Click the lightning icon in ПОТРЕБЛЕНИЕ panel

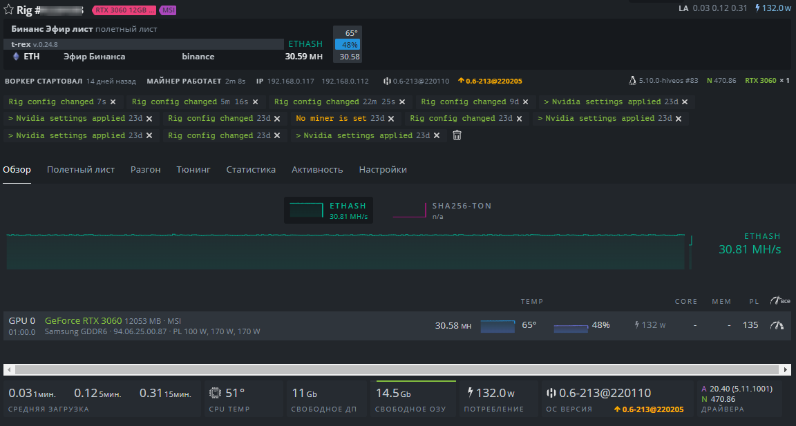(x=470, y=393)
